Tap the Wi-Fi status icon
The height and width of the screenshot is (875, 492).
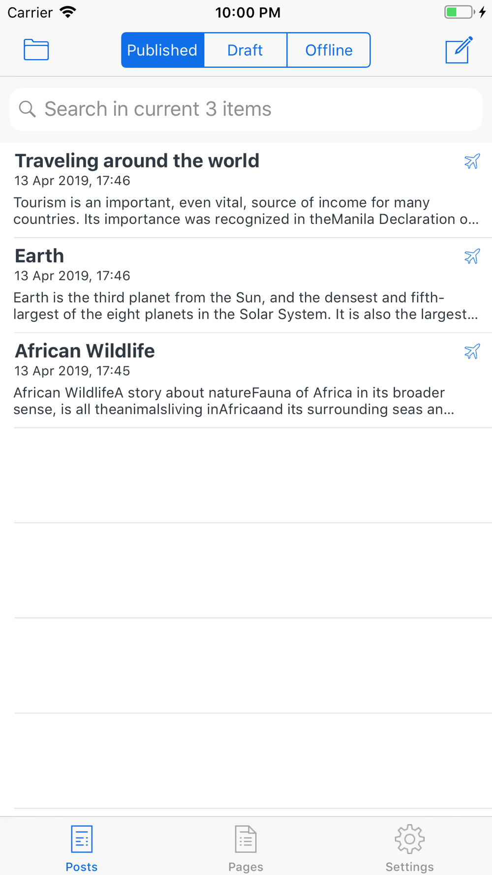coord(68,12)
